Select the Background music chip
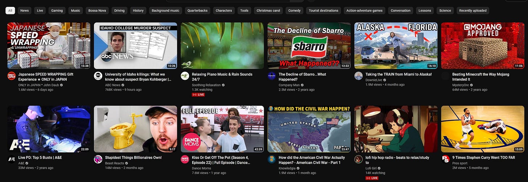This screenshot has height=182, width=528. point(165,10)
